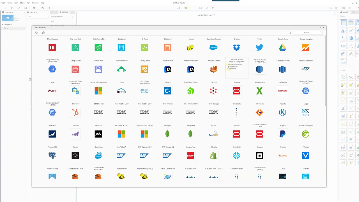Open the Google Analytics connector
The image size is (359, 202).
[x=305, y=48]
